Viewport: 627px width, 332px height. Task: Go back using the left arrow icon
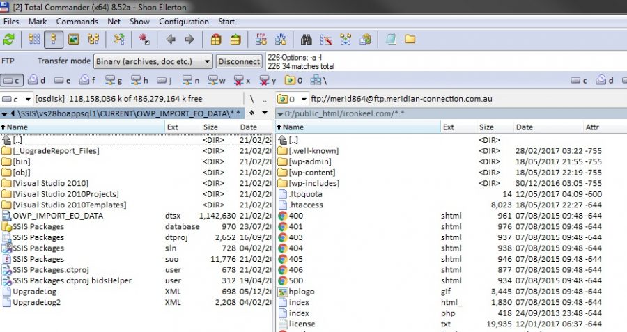click(171, 39)
